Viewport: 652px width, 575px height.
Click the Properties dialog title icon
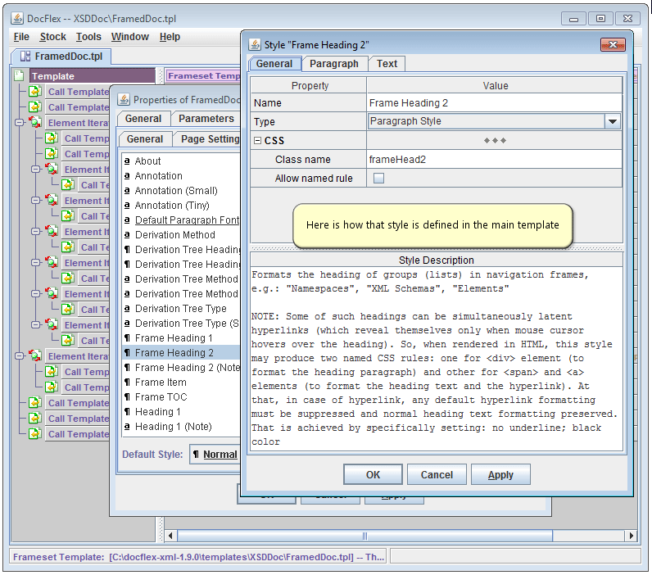pos(124,100)
